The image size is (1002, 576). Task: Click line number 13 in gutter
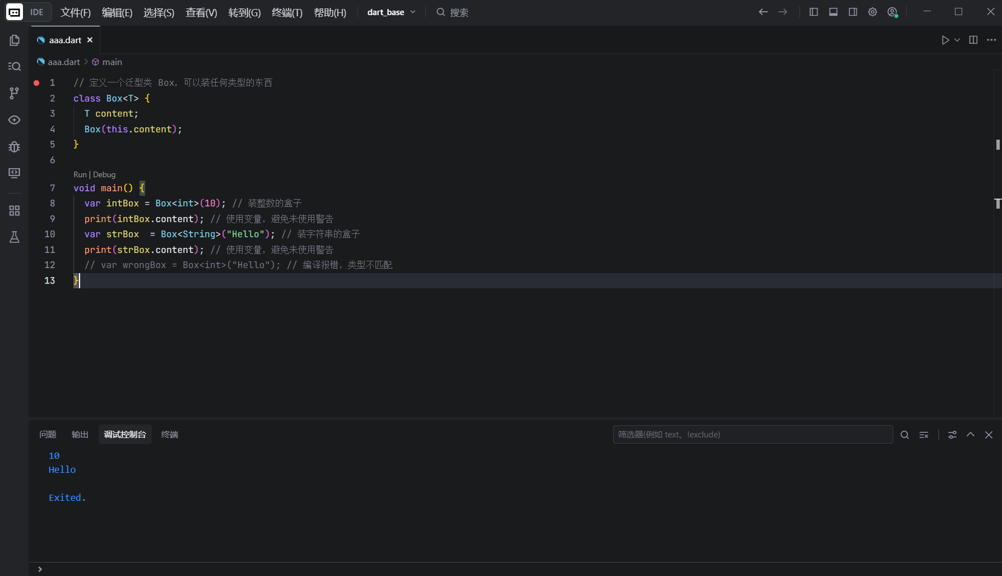(50, 280)
